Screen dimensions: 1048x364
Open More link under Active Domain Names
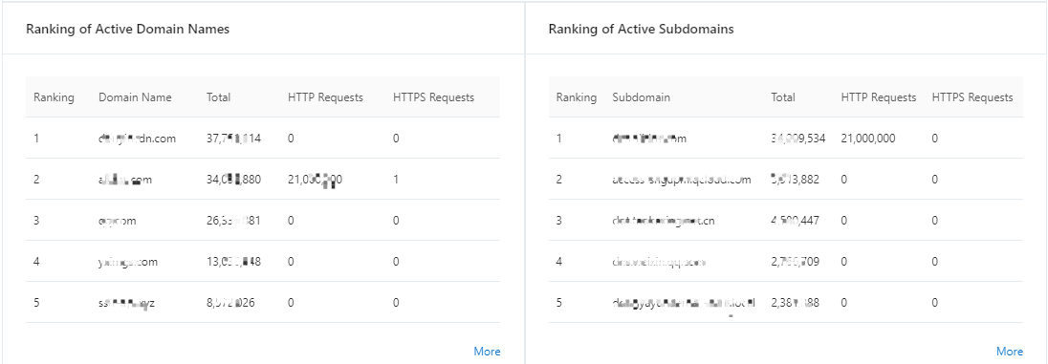[487, 352]
